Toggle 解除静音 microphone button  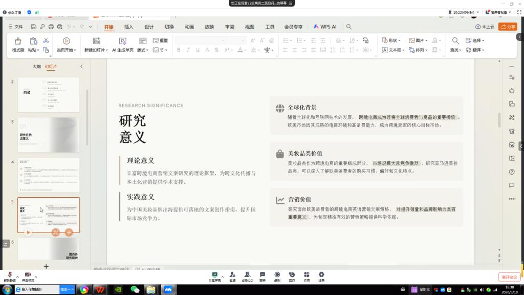tap(10, 275)
